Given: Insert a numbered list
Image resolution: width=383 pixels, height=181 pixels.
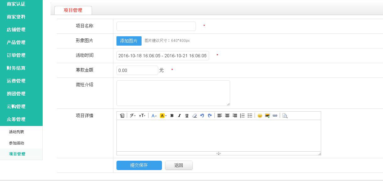Looking at the screenshot, I should [242, 116].
